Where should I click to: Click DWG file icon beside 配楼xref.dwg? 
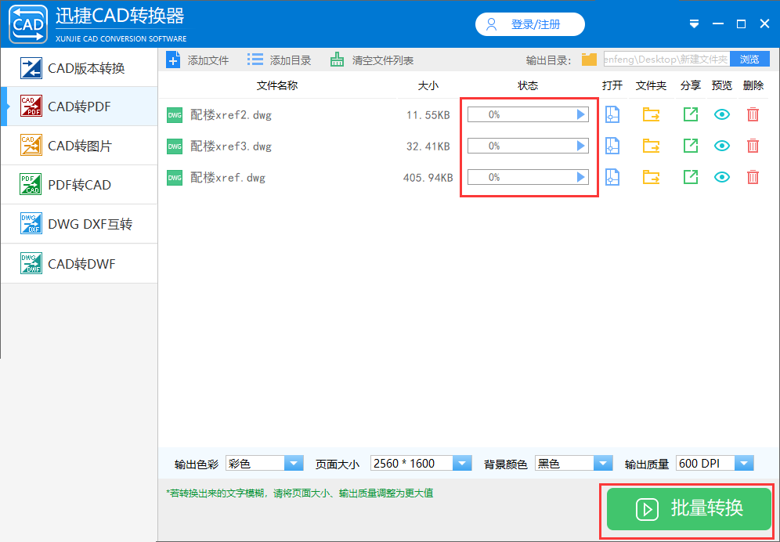click(175, 178)
